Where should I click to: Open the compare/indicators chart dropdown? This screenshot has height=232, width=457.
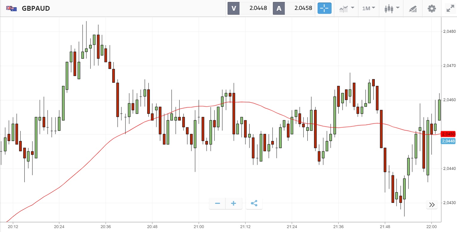pos(346,8)
